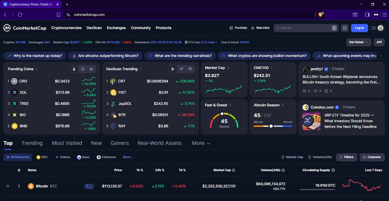The height and width of the screenshot is (201, 389).
Task: Select the Ethereum network filter chip
Action: pos(106,157)
